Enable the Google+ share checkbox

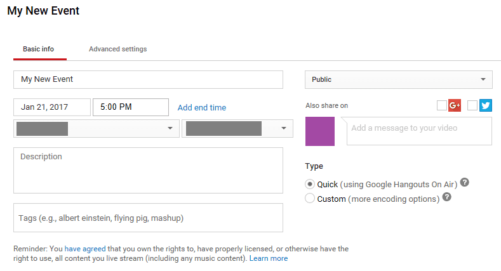(442, 106)
